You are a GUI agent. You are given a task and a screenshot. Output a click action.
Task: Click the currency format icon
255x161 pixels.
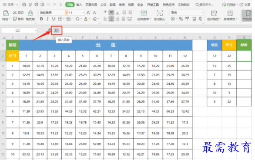point(173,19)
